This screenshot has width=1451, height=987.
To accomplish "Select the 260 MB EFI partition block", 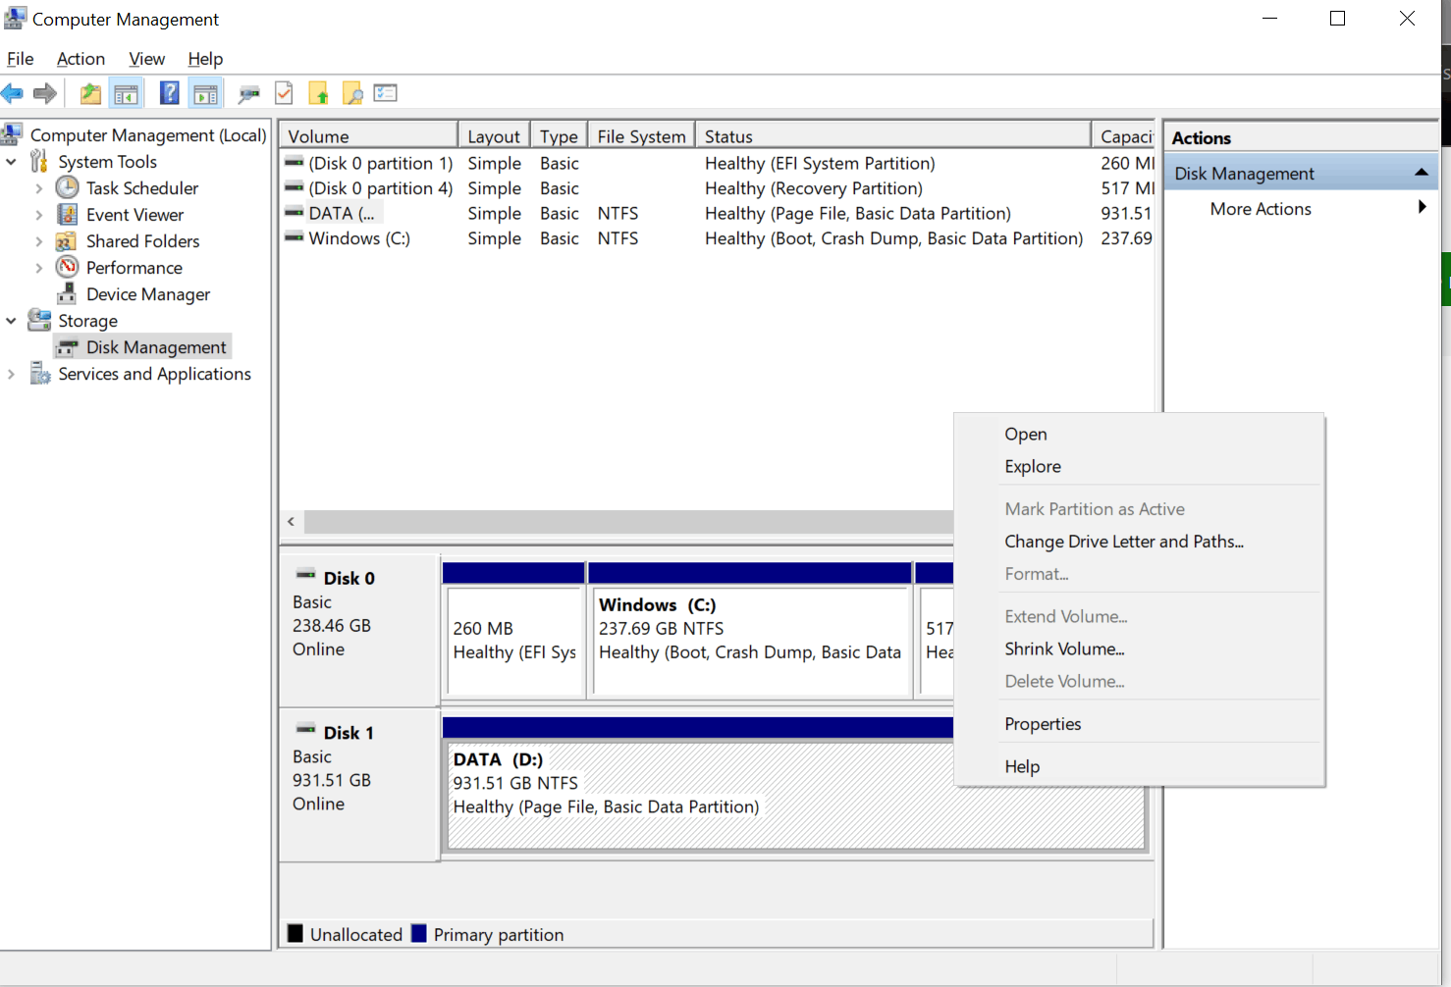I will pos(514,631).
